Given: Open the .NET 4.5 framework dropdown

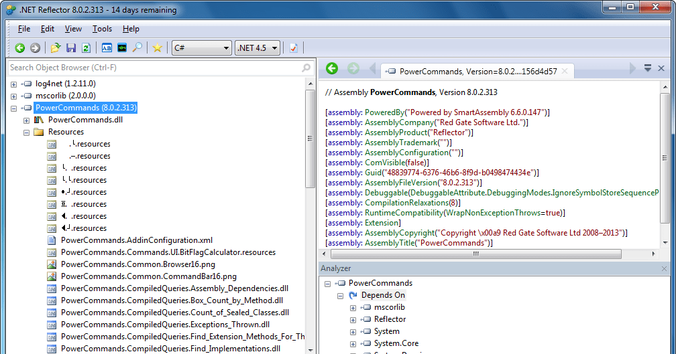Looking at the screenshot, I should tap(258, 48).
